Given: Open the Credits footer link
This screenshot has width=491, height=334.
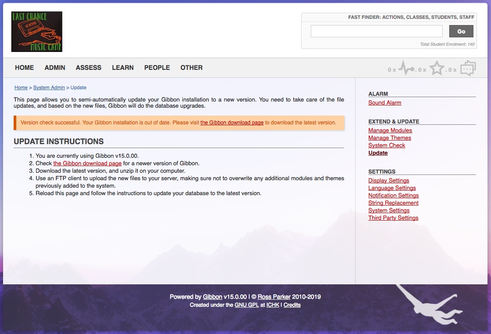Looking at the screenshot, I should 292,305.
